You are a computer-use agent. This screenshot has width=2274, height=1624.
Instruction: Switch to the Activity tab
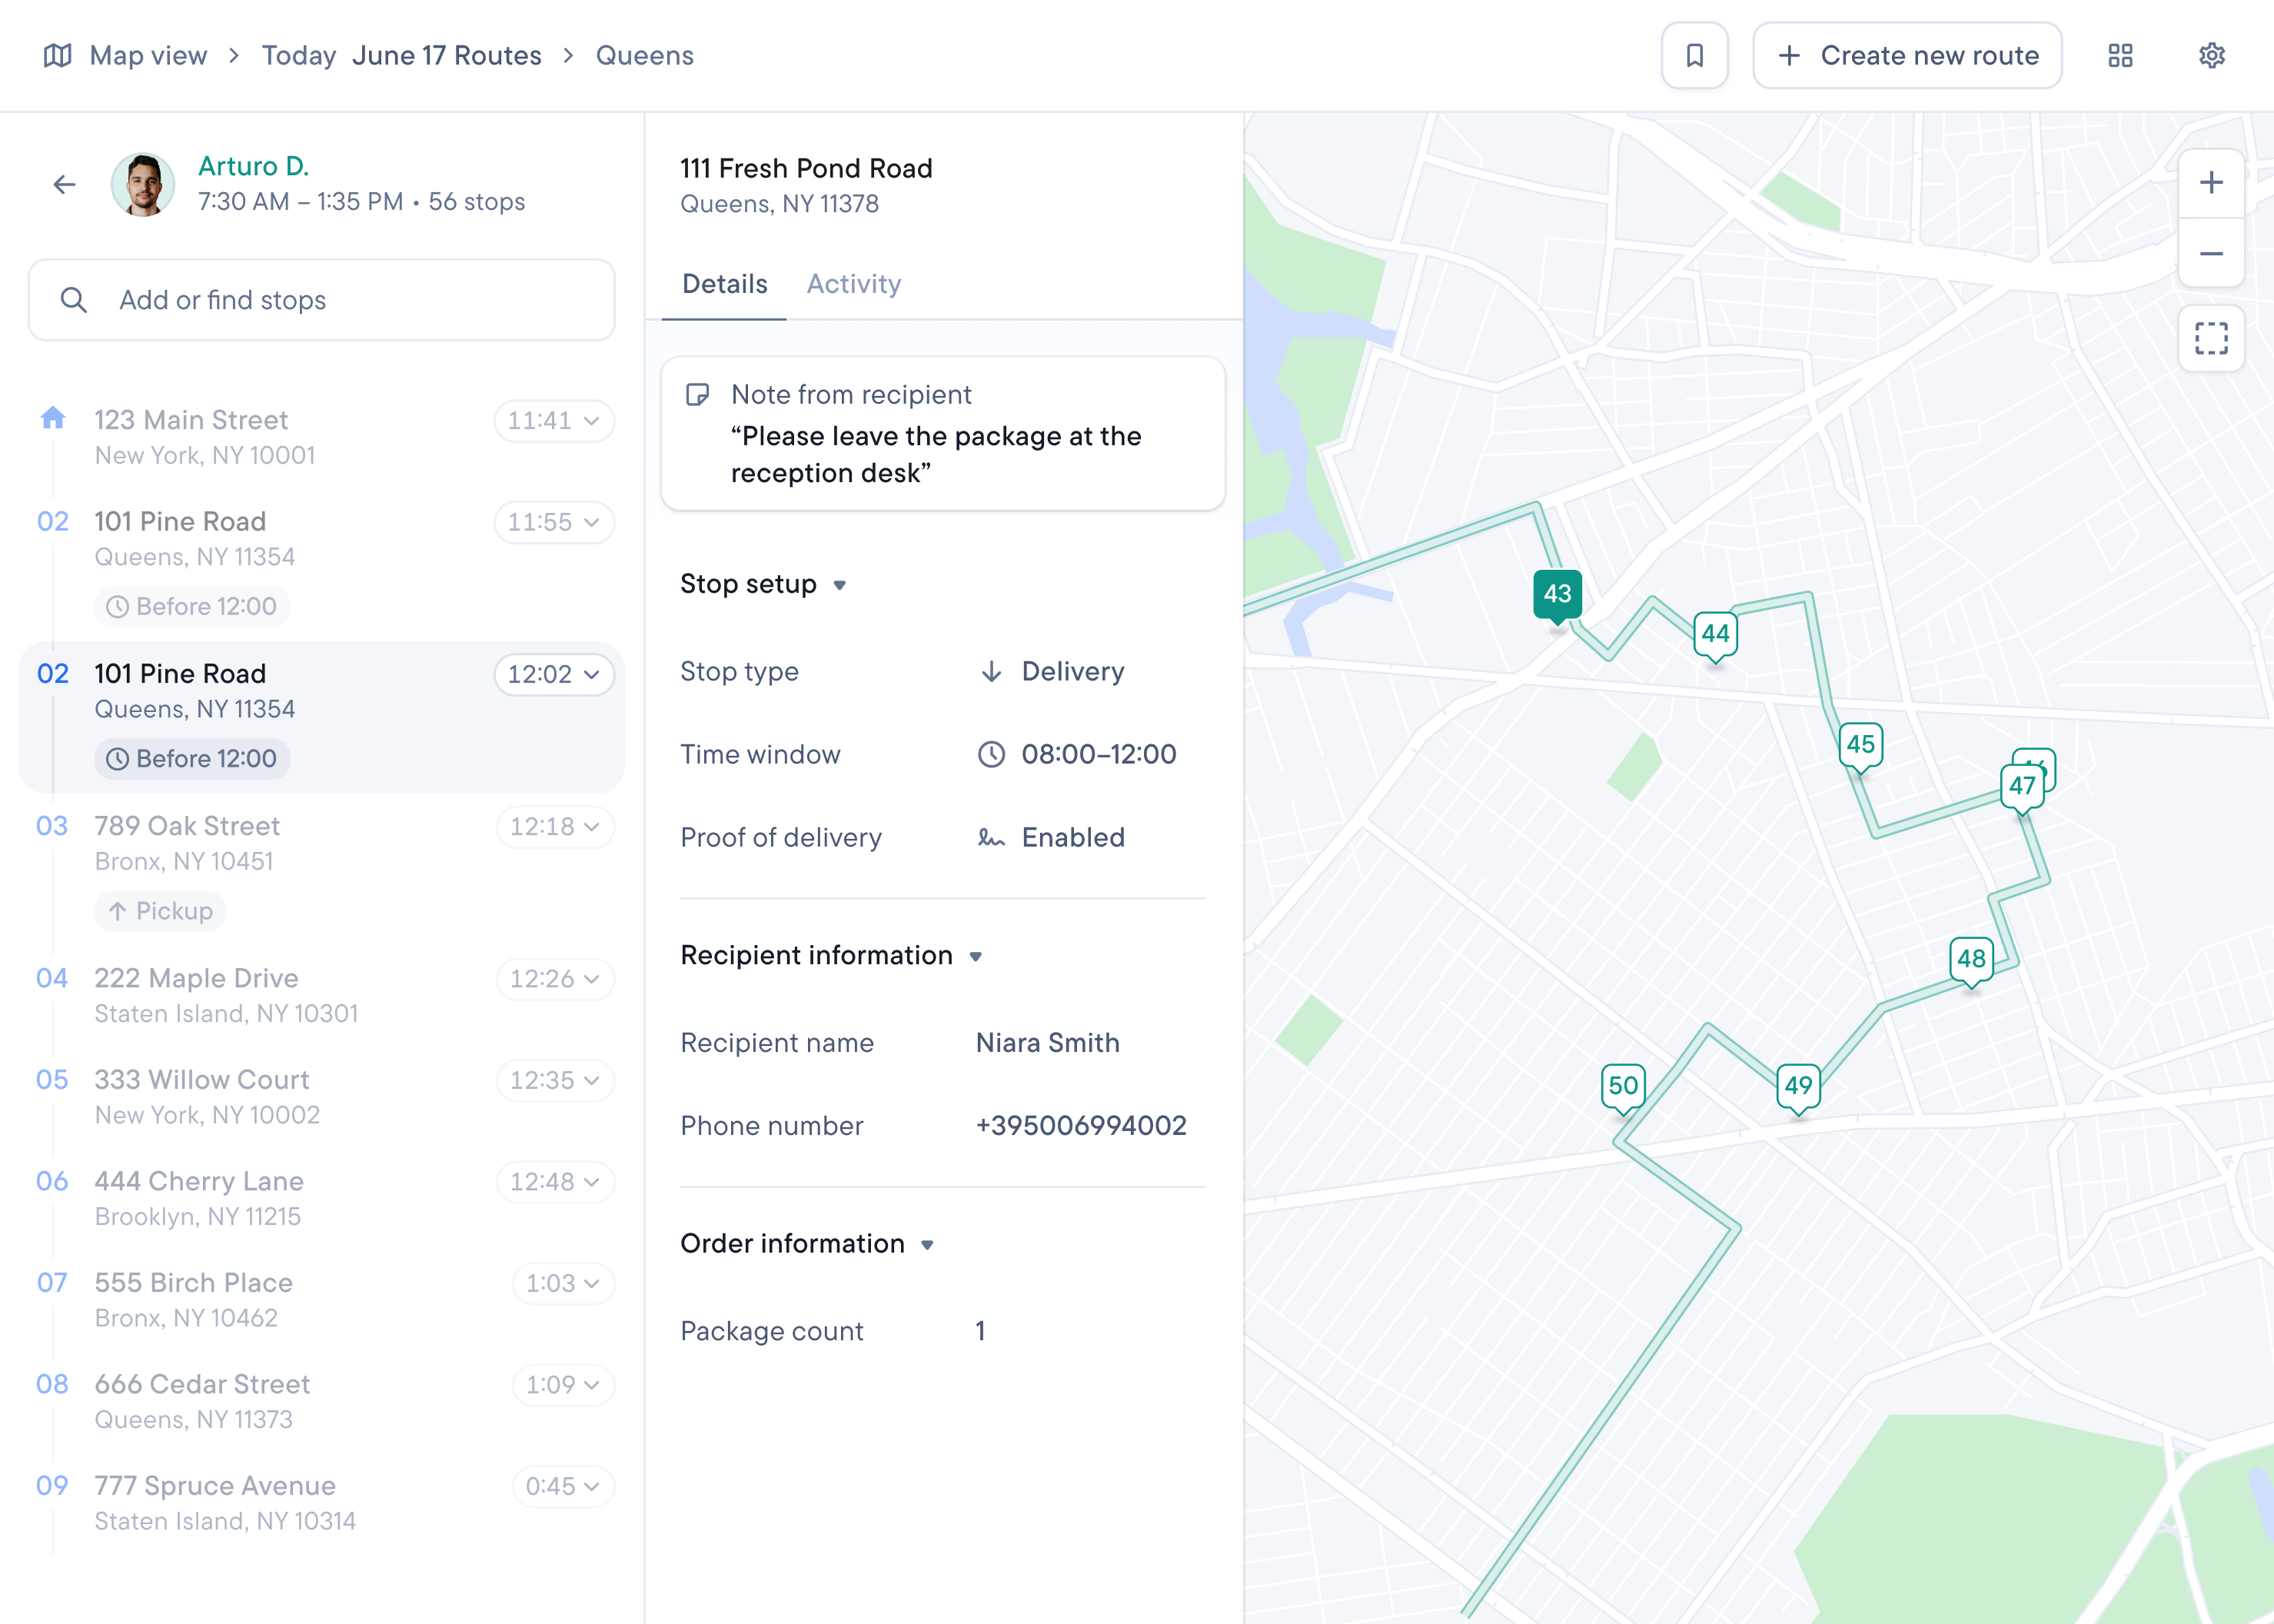(853, 284)
